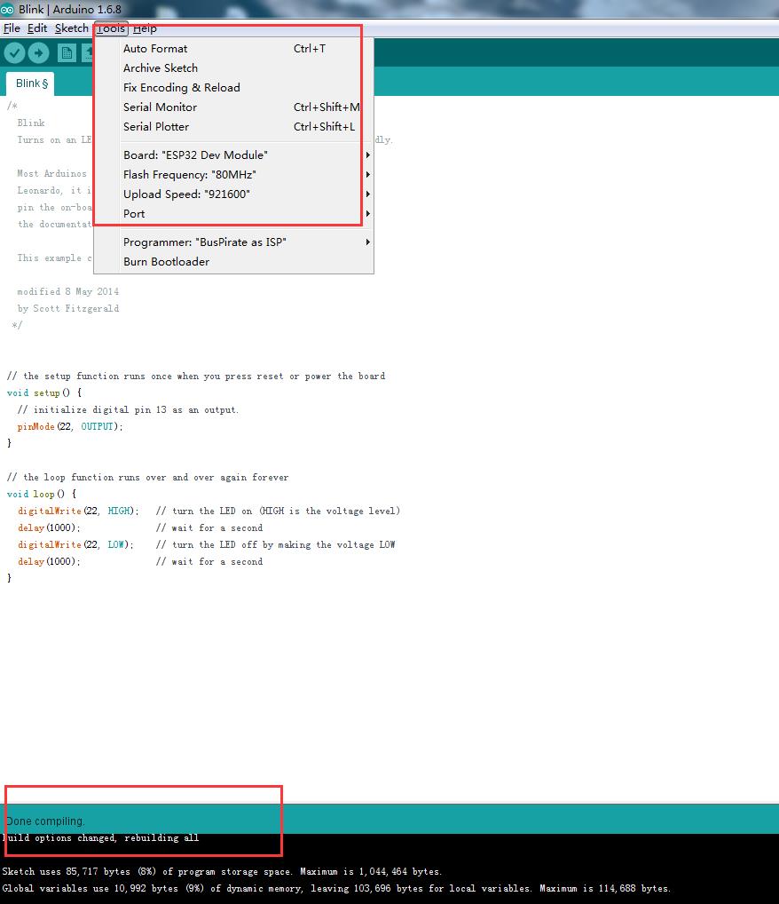Expand the Port submenu
This screenshot has height=904, width=779.
point(233,214)
